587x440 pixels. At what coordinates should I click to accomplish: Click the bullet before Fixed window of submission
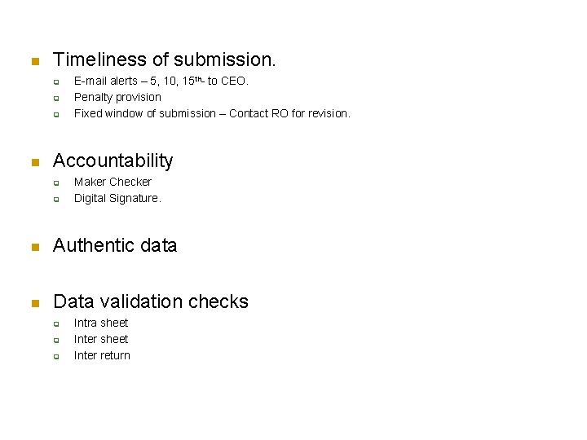click(56, 114)
